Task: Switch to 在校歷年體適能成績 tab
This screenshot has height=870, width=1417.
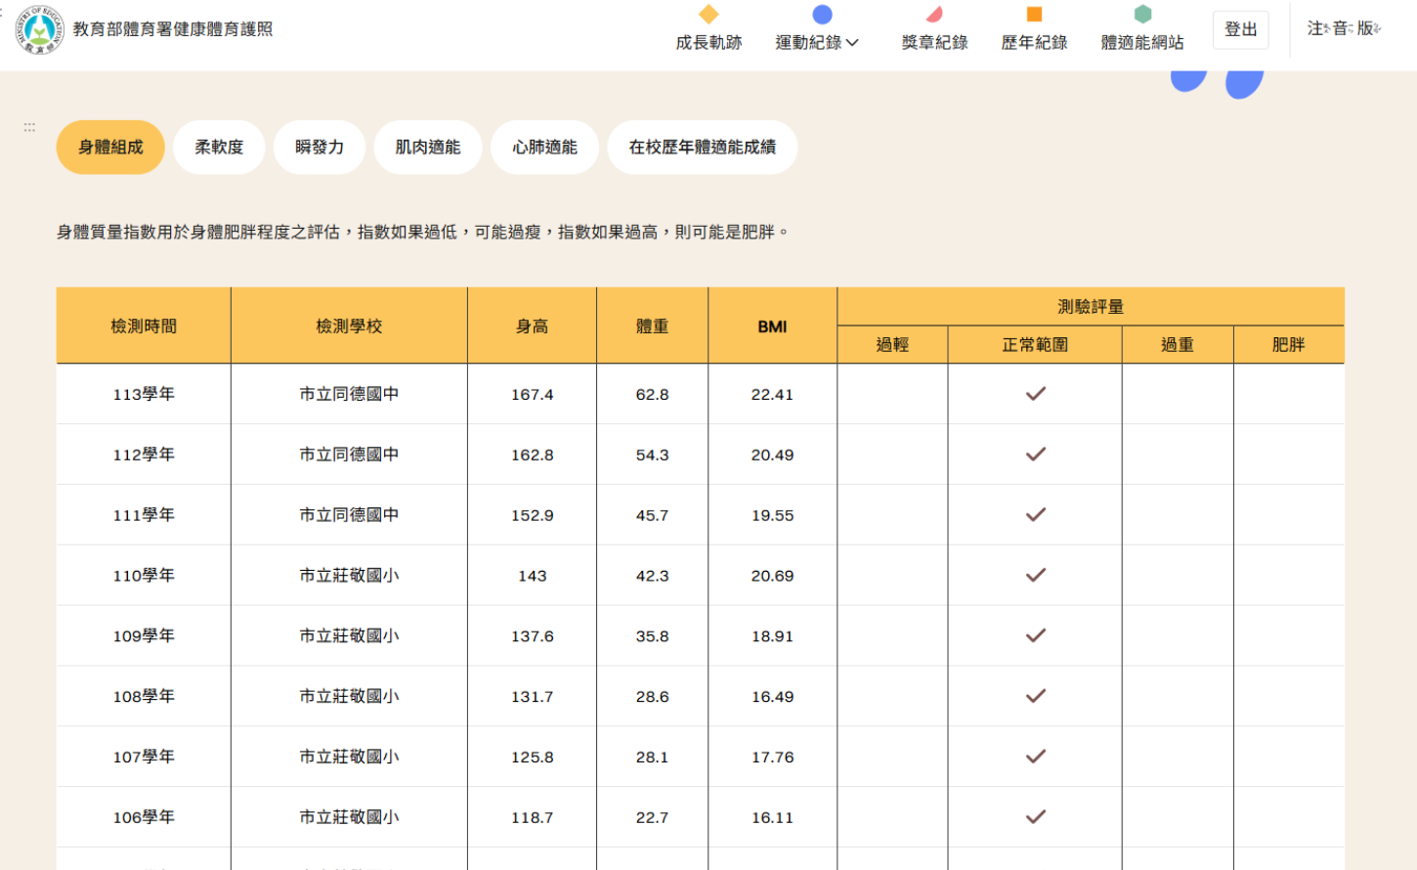Action: coord(702,147)
